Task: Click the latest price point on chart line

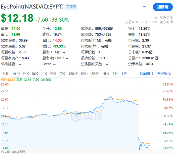Action: 150,146
